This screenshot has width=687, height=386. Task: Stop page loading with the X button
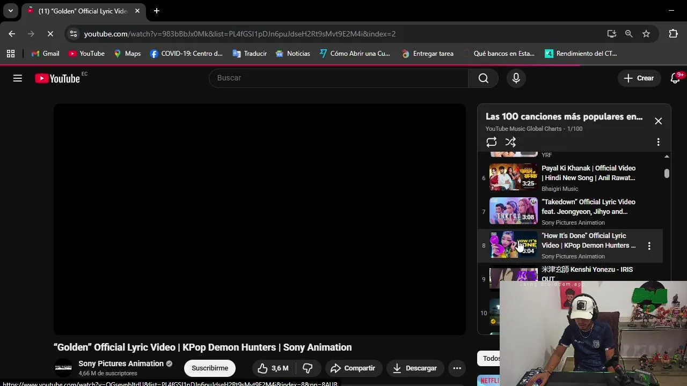click(50, 34)
